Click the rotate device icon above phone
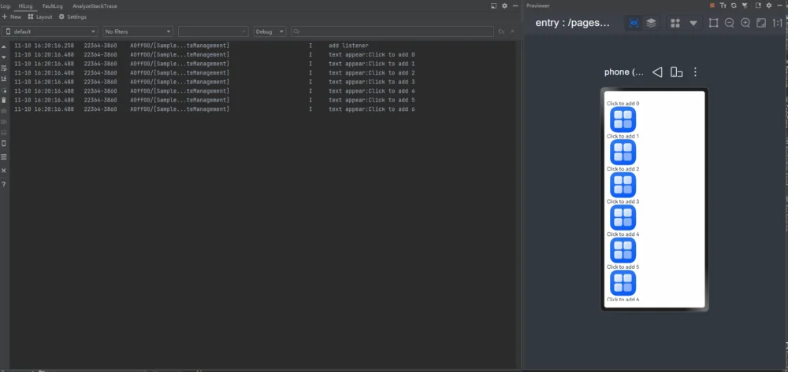The image size is (788, 372). (x=676, y=72)
